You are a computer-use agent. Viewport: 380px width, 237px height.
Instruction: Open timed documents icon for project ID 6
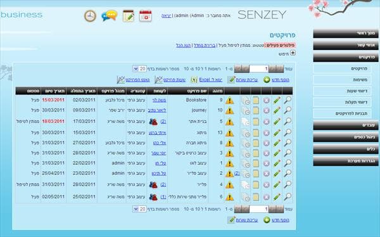(246, 197)
